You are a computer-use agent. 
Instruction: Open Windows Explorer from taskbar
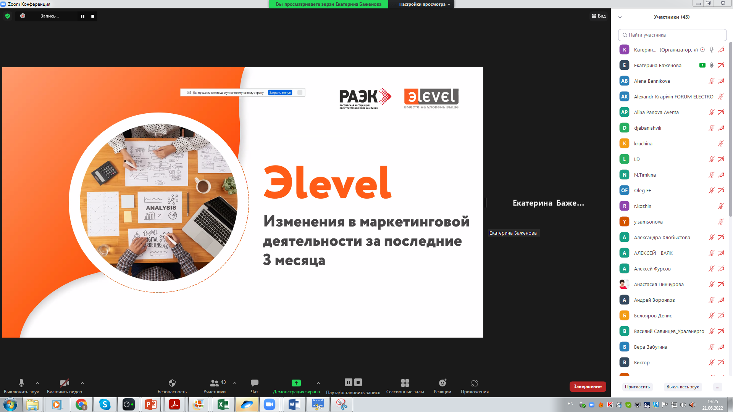coord(33,404)
